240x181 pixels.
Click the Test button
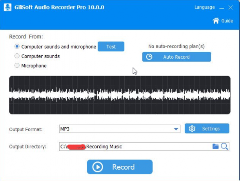tap(111, 47)
